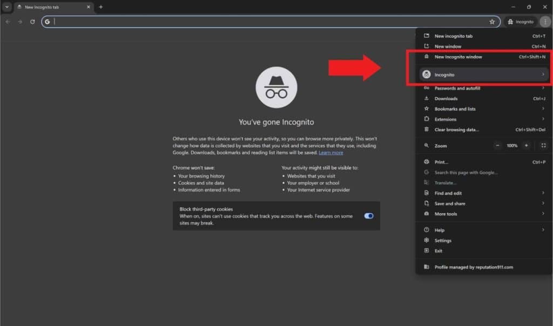The height and width of the screenshot is (326, 553).
Task: Expand Passwords and autofill submenu
Action: click(484, 88)
